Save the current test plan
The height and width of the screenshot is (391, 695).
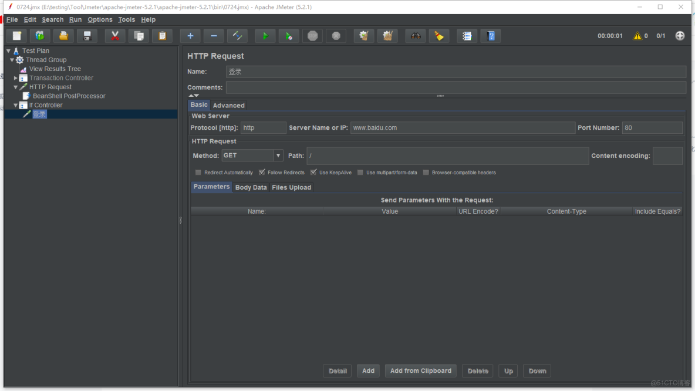[x=87, y=36]
